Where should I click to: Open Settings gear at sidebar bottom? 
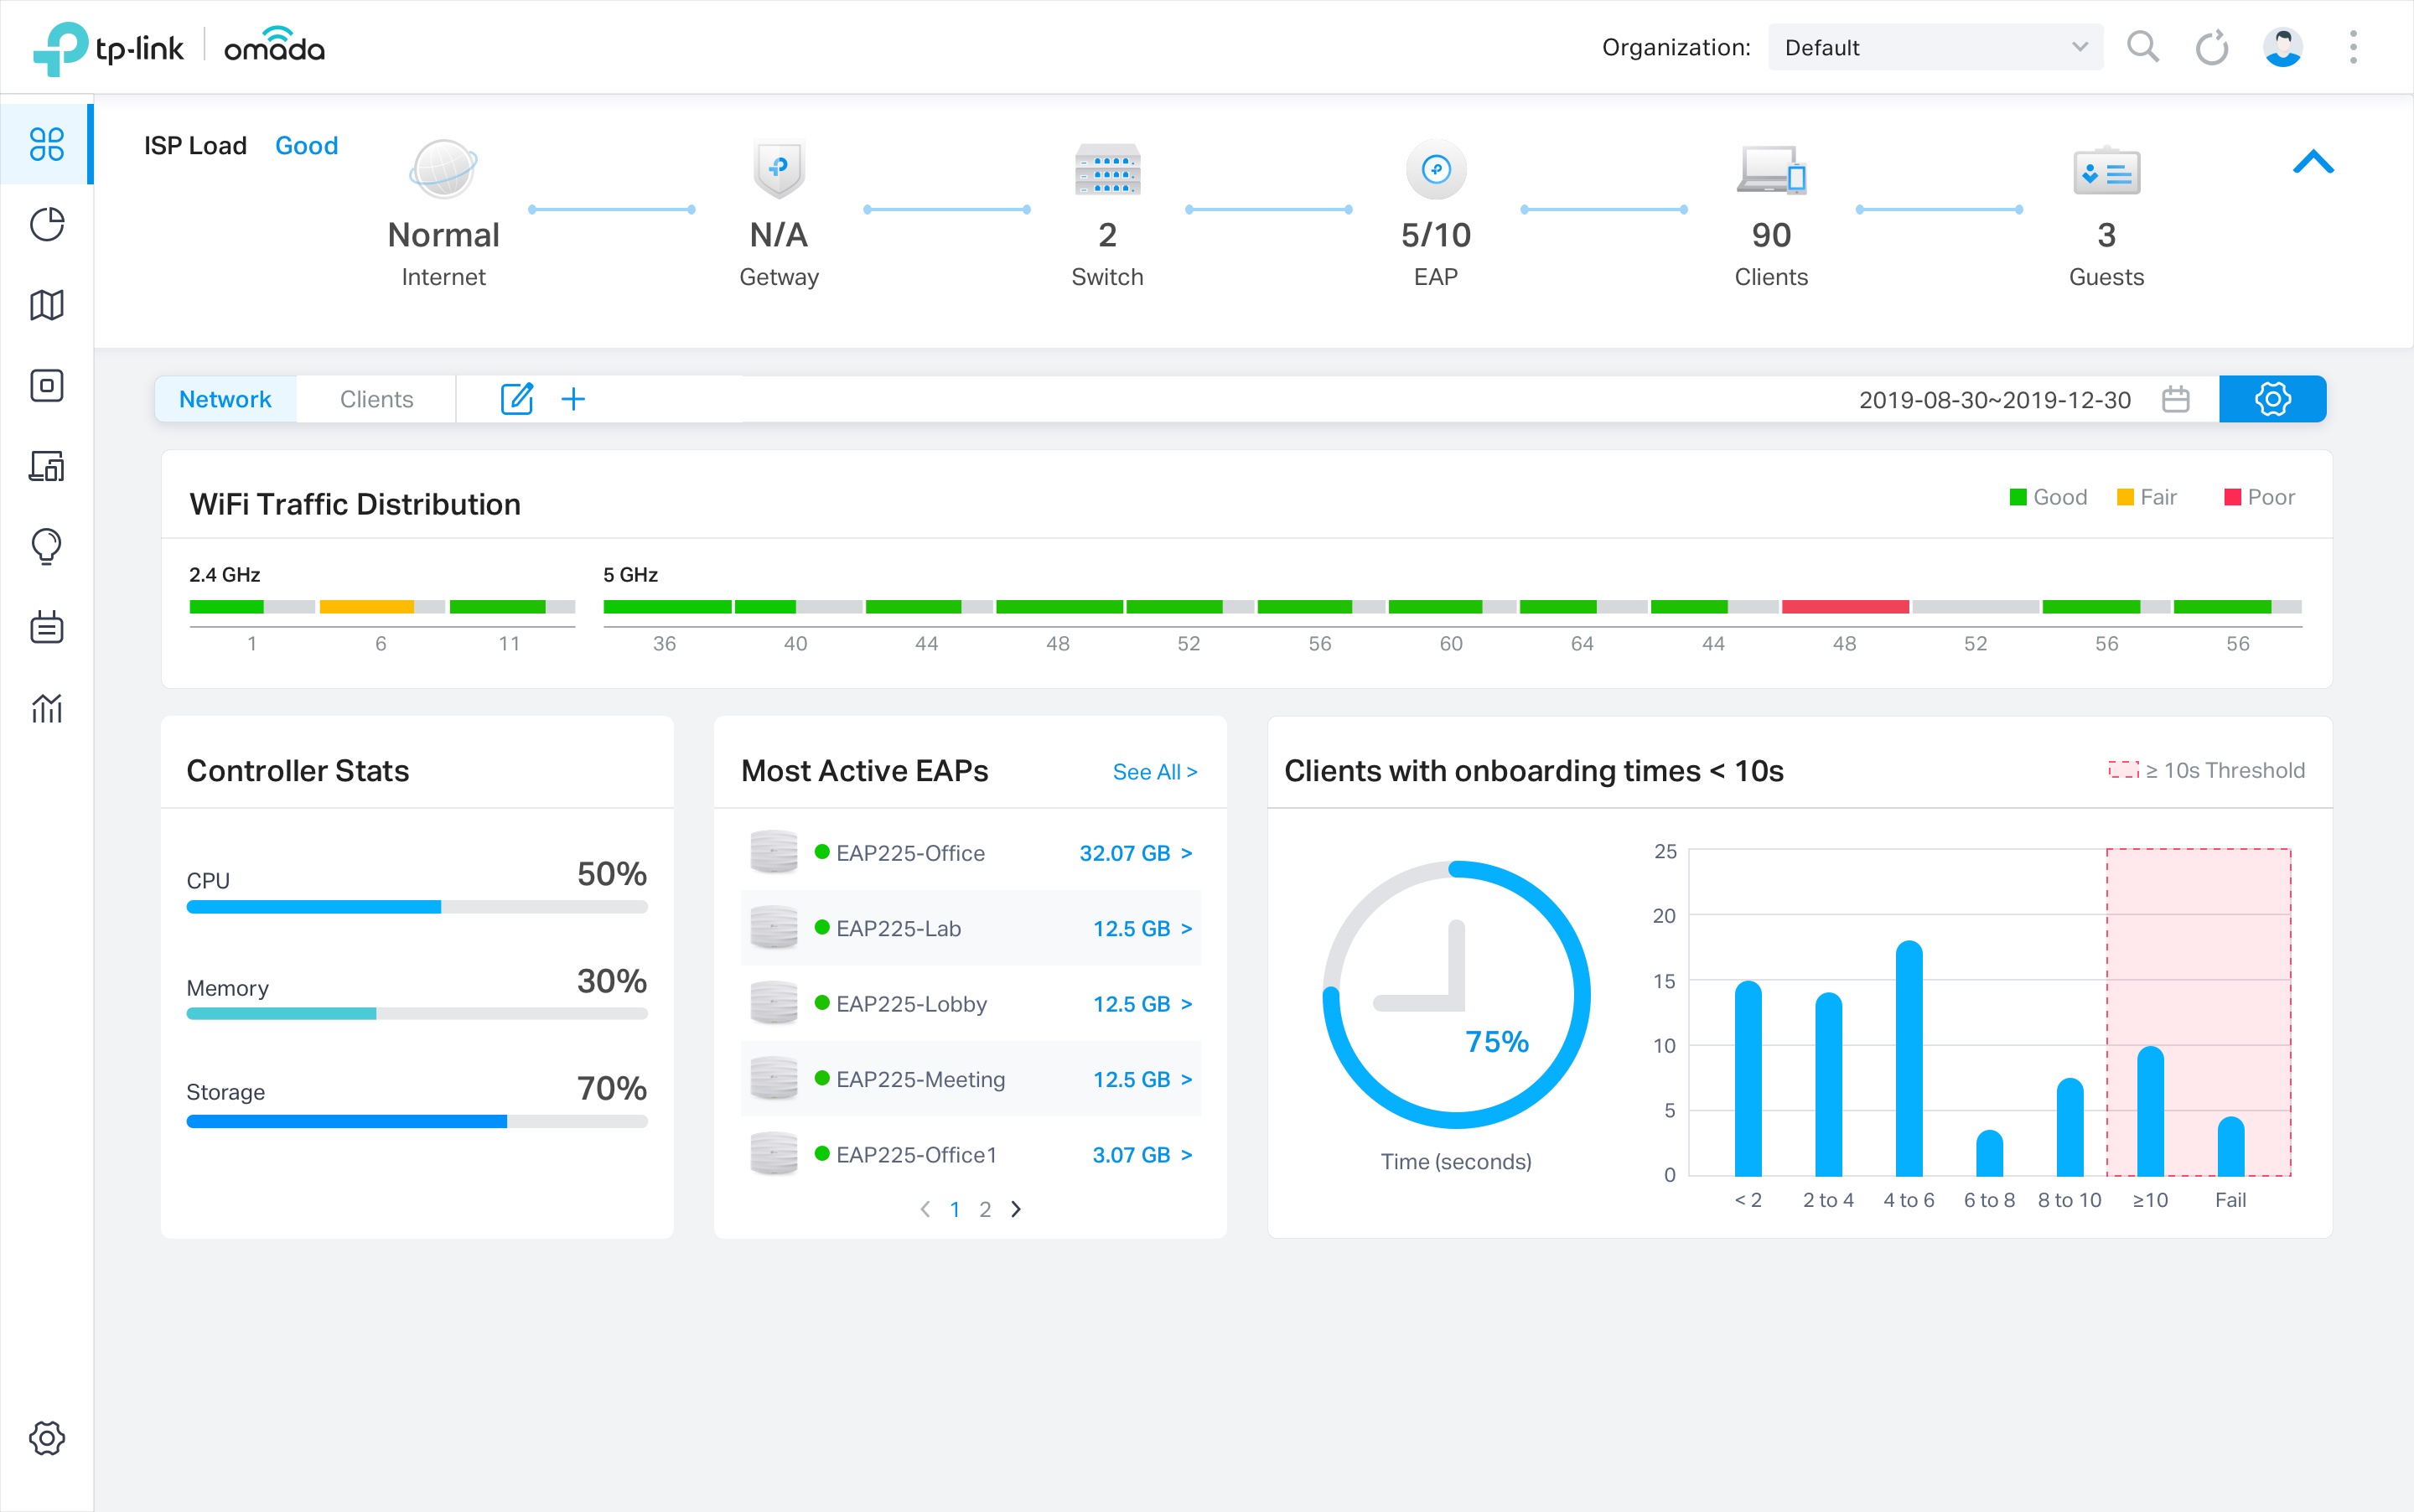click(47, 1438)
